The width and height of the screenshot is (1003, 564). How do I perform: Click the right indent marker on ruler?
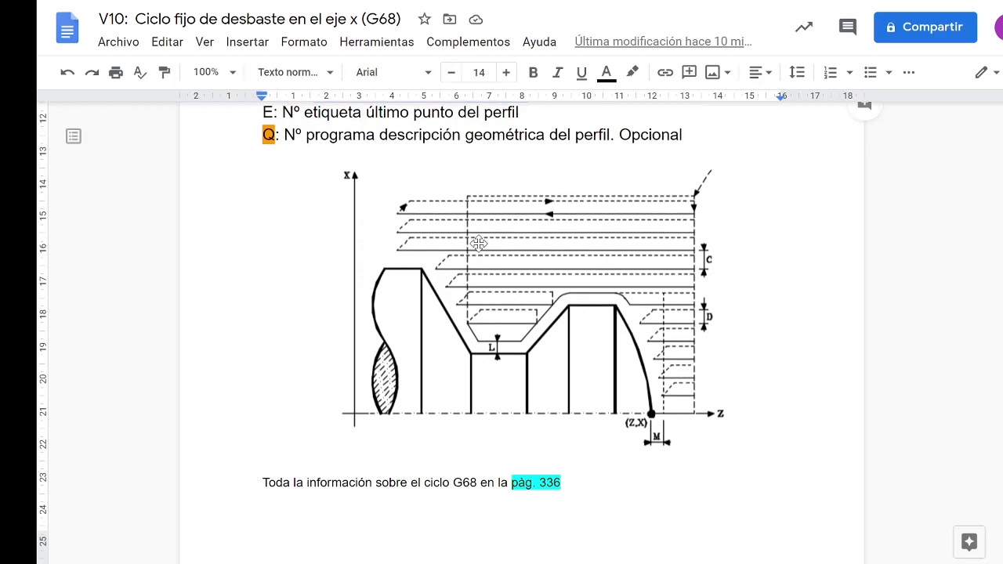[x=781, y=96]
